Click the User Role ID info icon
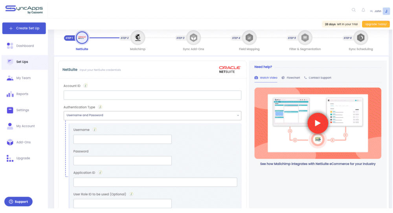The height and width of the screenshot is (213, 393). pos(131,194)
